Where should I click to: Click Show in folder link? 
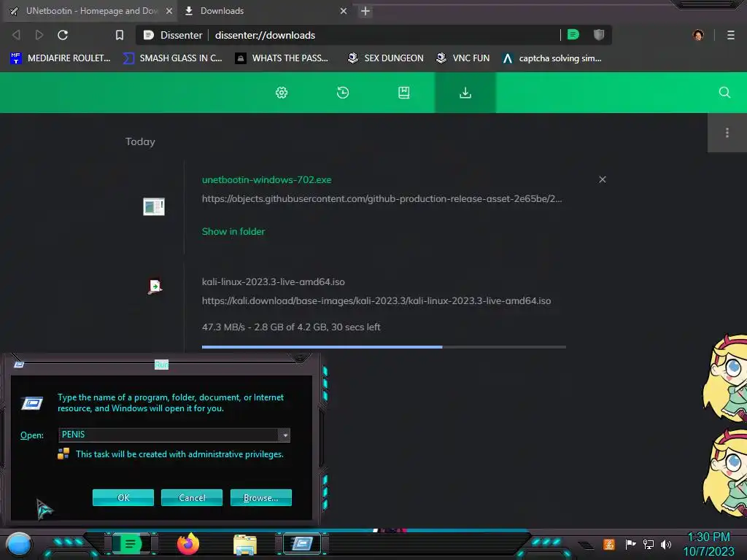pyautogui.click(x=233, y=231)
